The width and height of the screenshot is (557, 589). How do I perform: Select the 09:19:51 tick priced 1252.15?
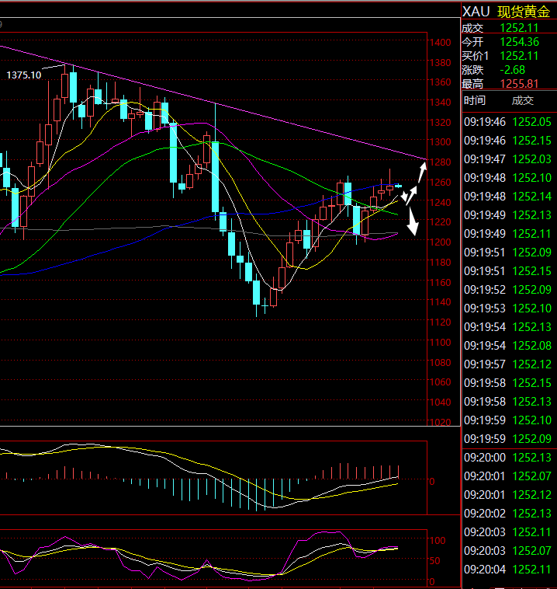(x=507, y=271)
